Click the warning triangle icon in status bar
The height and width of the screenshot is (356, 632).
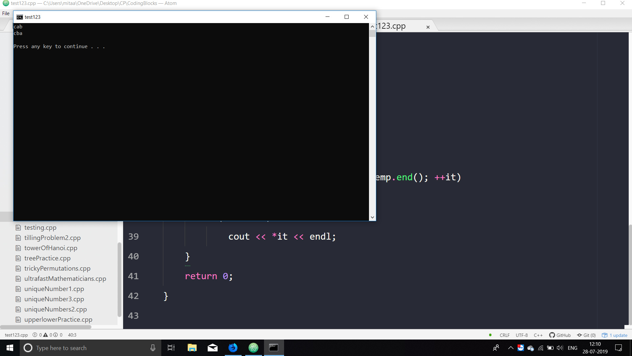click(45, 335)
